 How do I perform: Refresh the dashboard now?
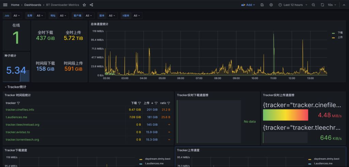pos(322,5)
